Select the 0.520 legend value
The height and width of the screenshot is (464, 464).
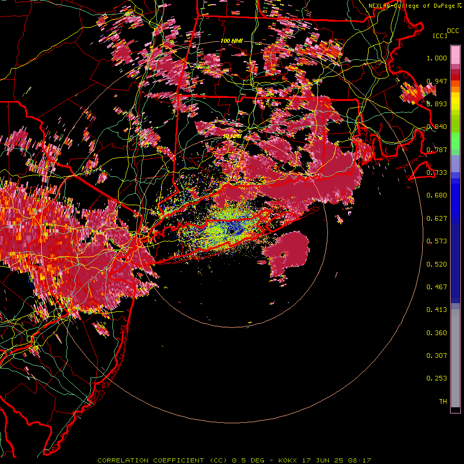[x=437, y=264]
